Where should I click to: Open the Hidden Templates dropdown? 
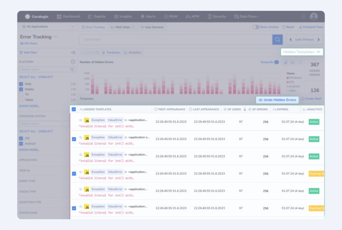(x=302, y=52)
